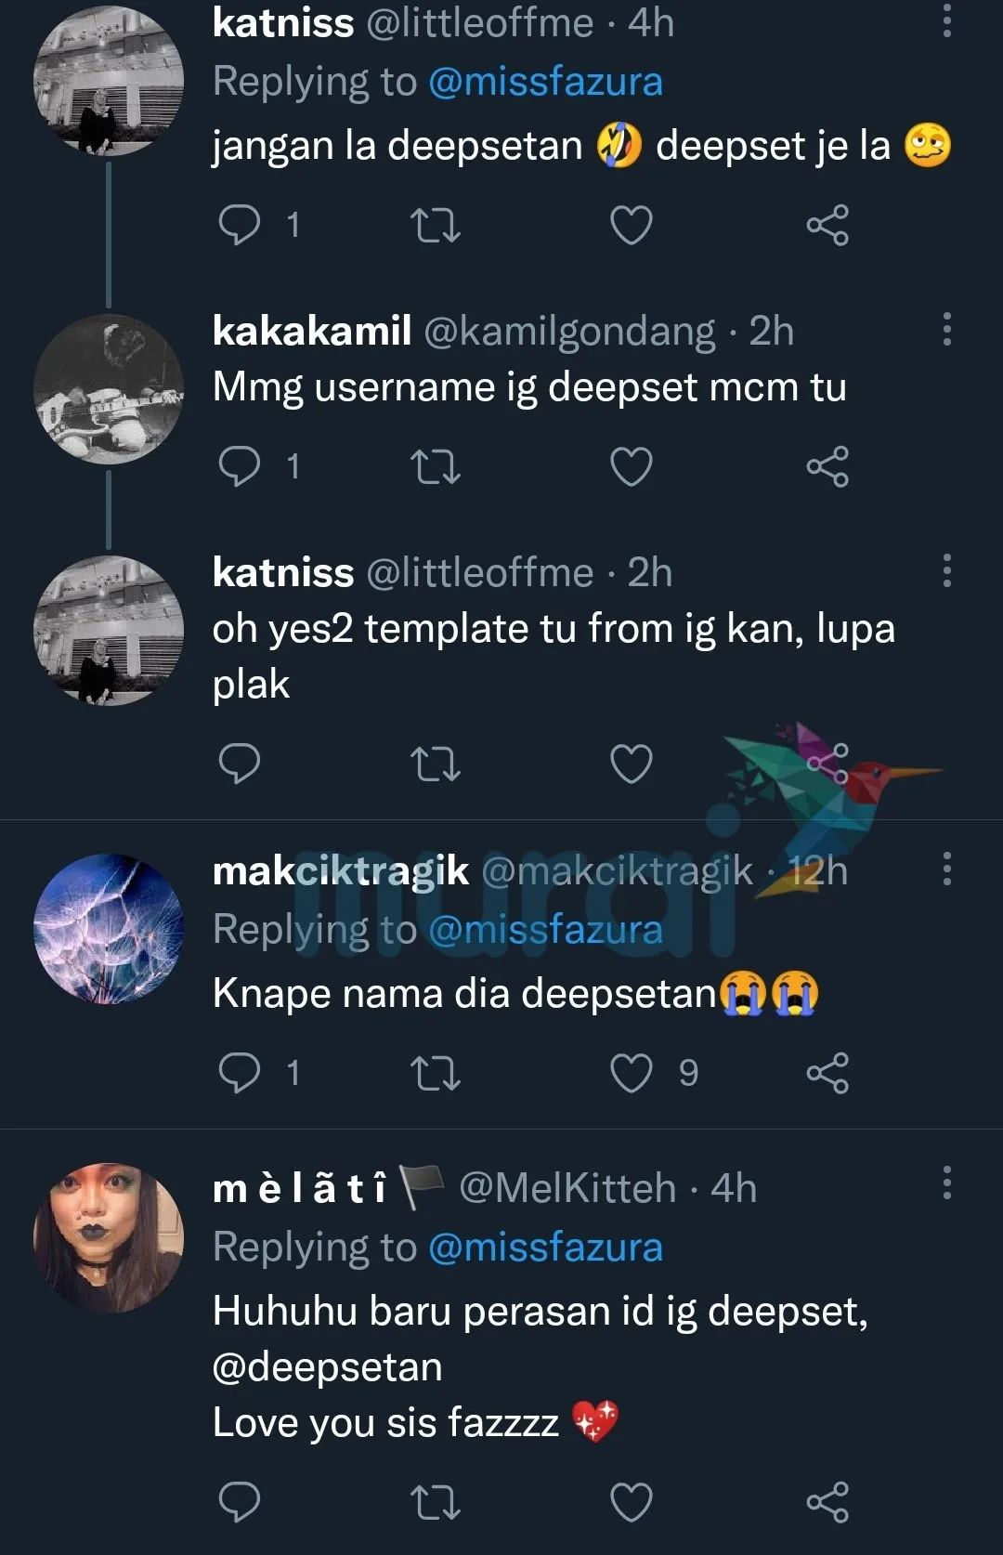
Task: Open more options on katniss's 4h tweet
Action: click(946, 20)
